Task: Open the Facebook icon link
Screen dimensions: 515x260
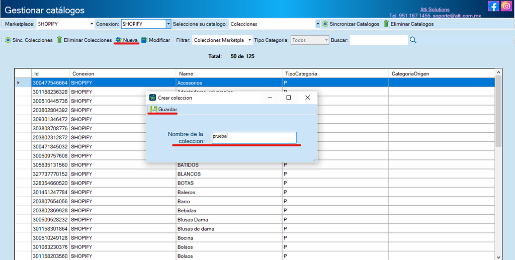Action: click(493, 6)
